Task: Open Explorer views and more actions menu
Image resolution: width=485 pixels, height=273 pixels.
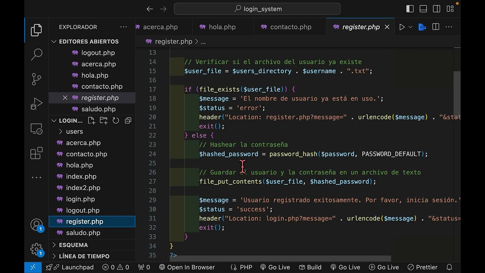Action: (x=124, y=27)
